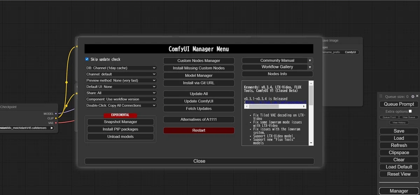Click the Queue size: 0 label
This screenshot has width=420, height=195.
tap(397, 96)
